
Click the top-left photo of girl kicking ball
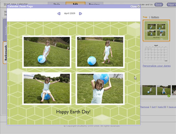tap(47, 52)
